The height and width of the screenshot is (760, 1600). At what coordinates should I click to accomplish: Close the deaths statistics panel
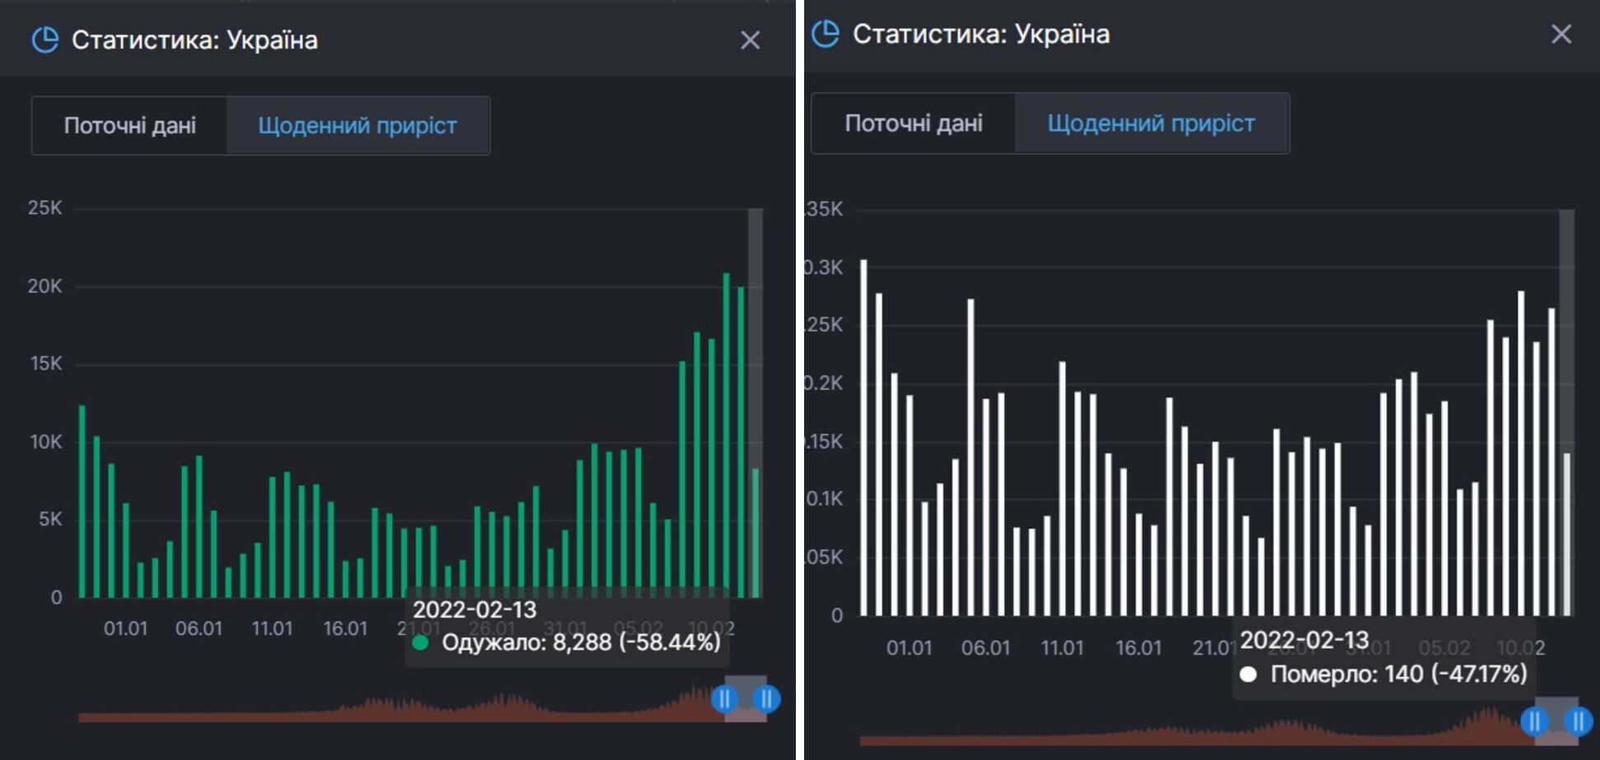(1562, 35)
